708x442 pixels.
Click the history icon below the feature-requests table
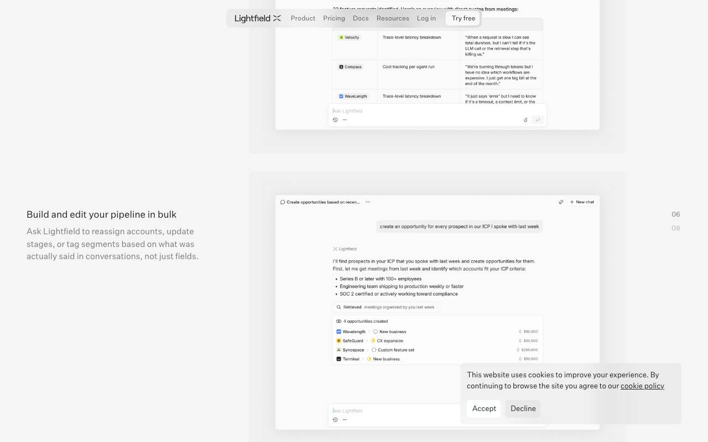coord(335,120)
